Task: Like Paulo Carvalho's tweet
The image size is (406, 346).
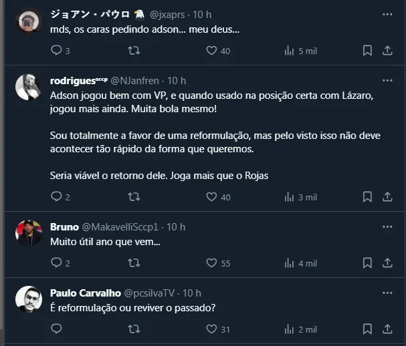Action: tap(211, 329)
